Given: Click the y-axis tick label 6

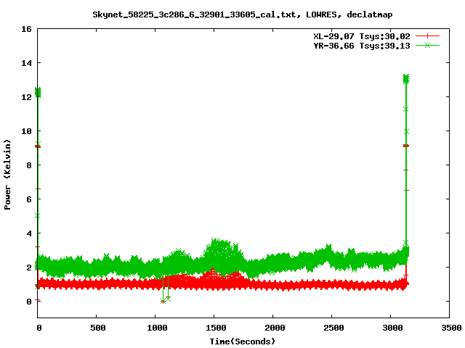Looking at the screenshot, I should [x=29, y=199].
